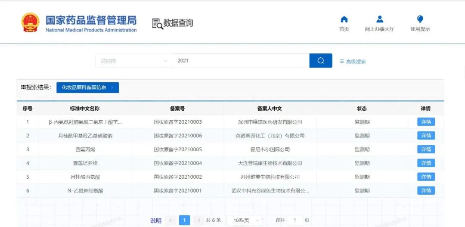Click search field containing 2021

pyautogui.click(x=241, y=61)
